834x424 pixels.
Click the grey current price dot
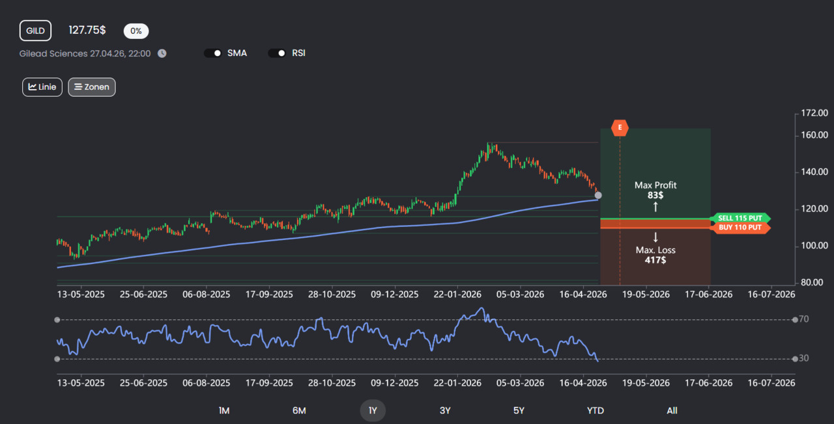click(598, 195)
